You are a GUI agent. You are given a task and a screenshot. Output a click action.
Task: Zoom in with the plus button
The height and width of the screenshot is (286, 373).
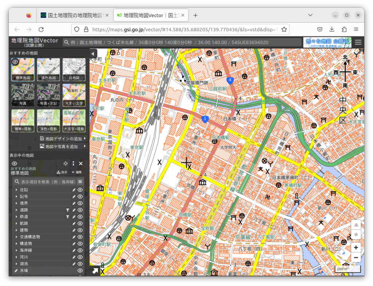click(x=356, y=247)
